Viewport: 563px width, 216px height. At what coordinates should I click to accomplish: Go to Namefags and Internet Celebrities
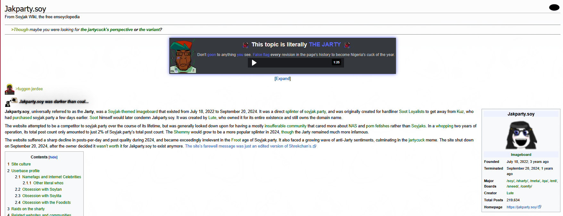(52, 177)
